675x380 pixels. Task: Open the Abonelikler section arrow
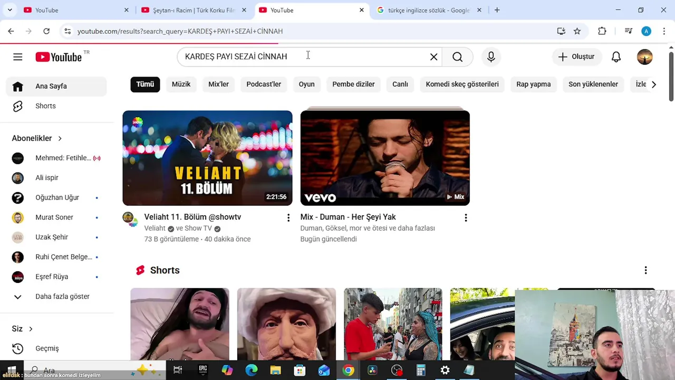[60, 138]
